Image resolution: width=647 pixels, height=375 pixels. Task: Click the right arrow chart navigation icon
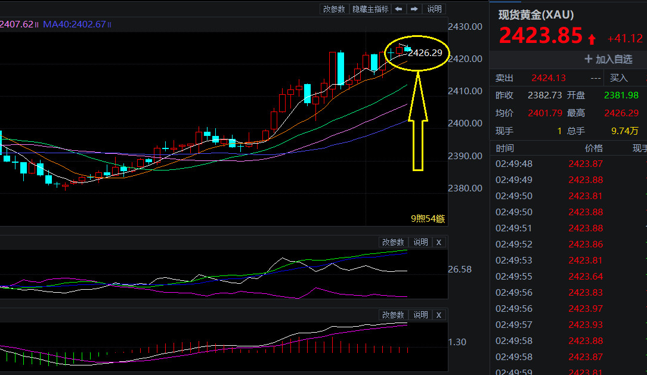click(x=414, y=9)
